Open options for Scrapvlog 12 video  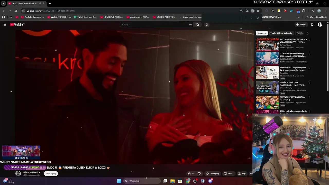pyautogui.click(x=310, y=68)
